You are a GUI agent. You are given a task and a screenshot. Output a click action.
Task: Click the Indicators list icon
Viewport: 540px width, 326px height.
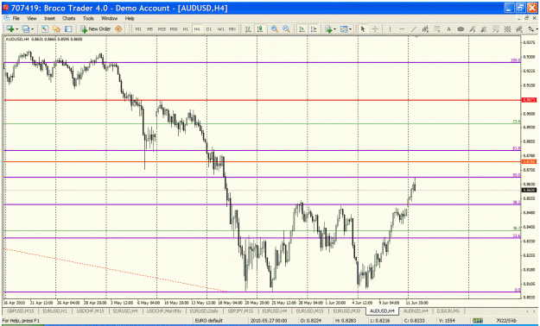(x=328, y=29)
